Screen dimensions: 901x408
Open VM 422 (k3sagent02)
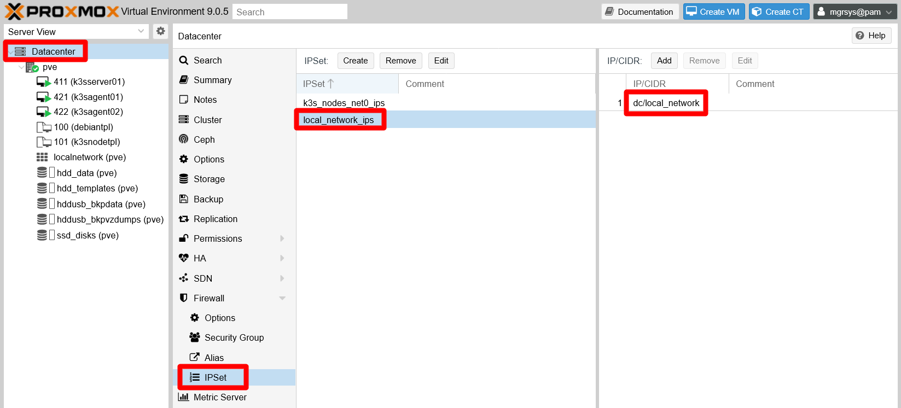point(88,112)
